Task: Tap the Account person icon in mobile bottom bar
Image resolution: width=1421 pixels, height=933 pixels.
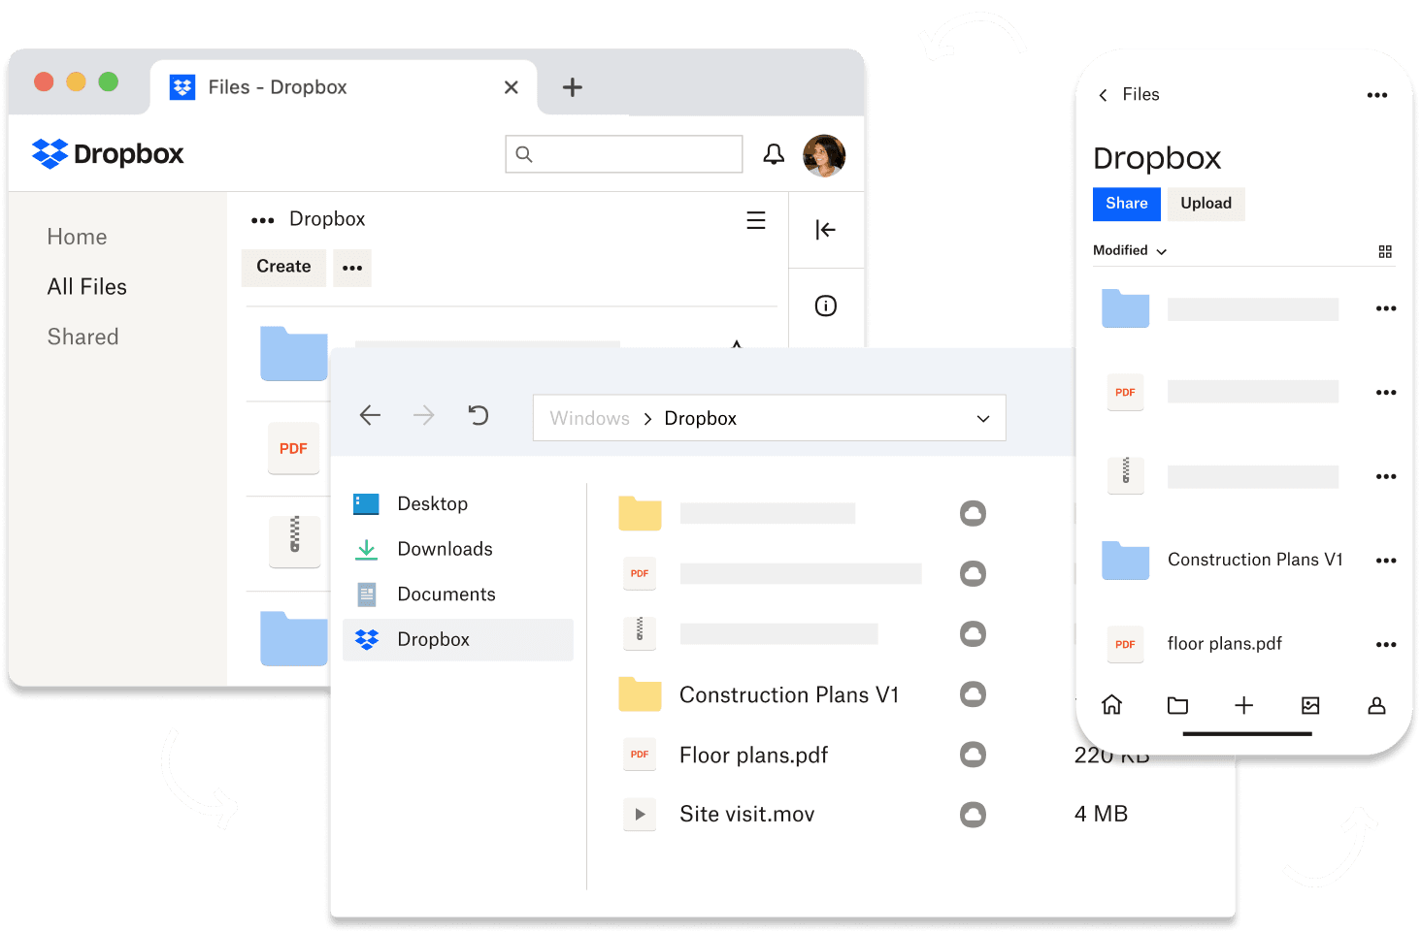Action: (x=1376, y=705)
